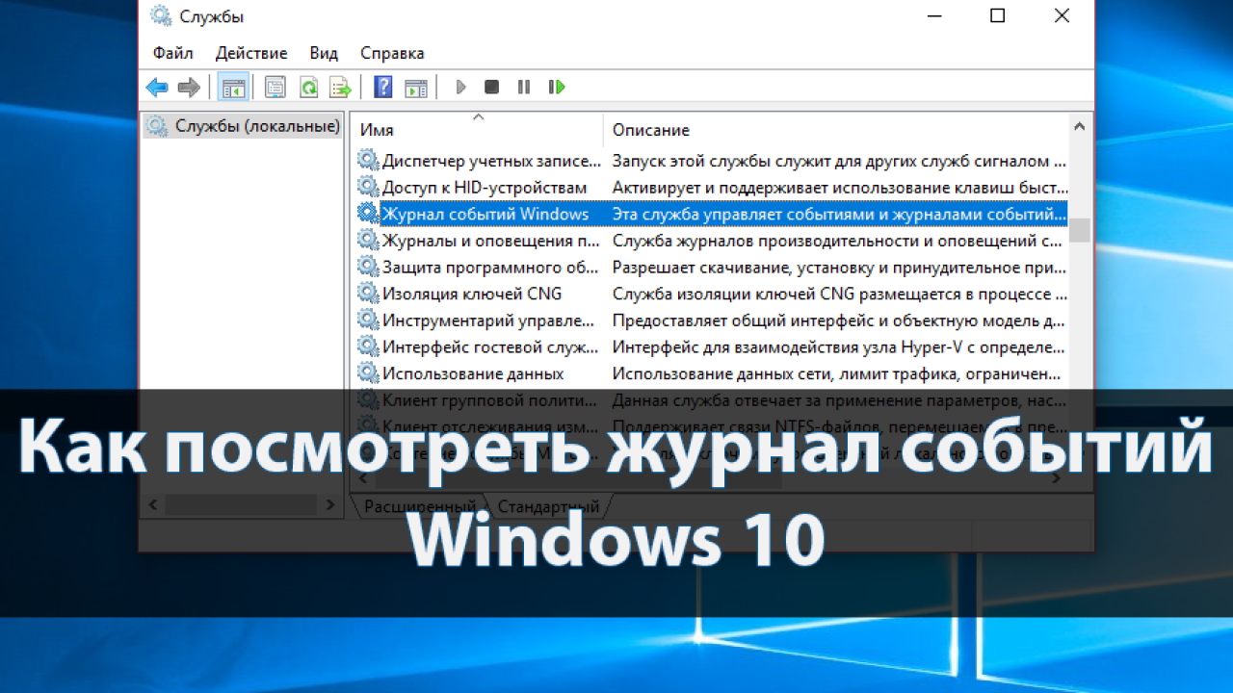Select the Интерфейс гостевой служ... service name
The height and width of the screenshot is (693, 1233).
coord(491,346)
